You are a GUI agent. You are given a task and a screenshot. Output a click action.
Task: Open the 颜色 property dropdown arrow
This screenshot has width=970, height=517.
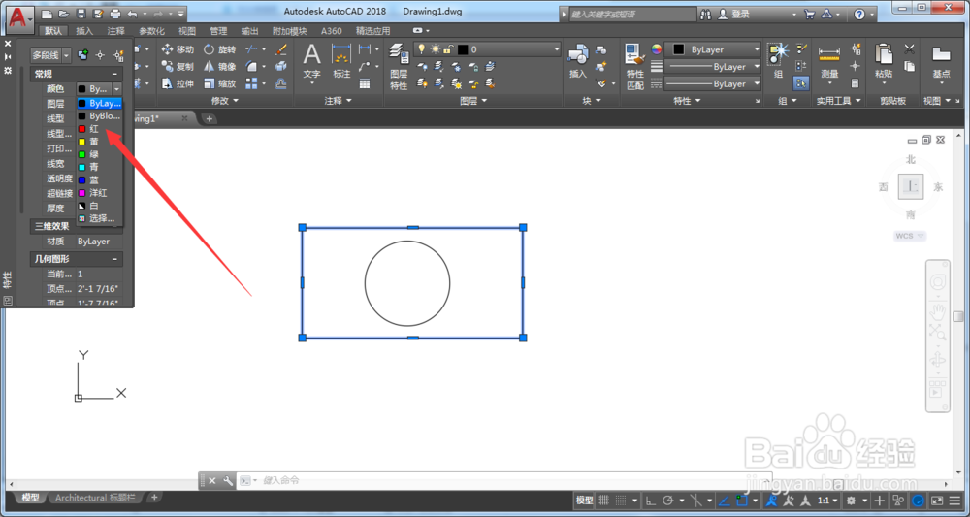pyautogui.click(x=117, y=89)
